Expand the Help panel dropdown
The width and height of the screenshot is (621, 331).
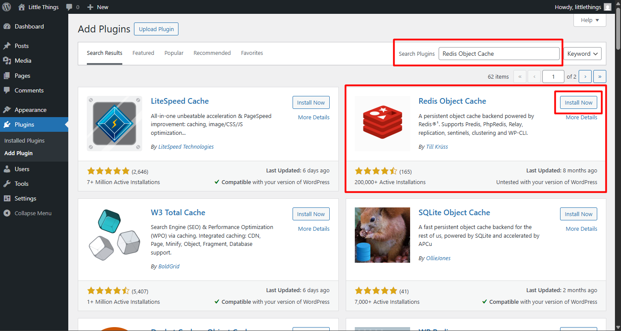click(590, 20)
